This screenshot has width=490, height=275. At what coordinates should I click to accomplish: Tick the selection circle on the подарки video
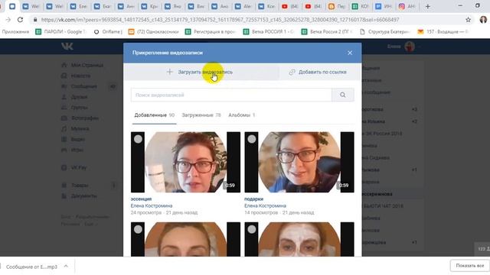tap(252, 139)
